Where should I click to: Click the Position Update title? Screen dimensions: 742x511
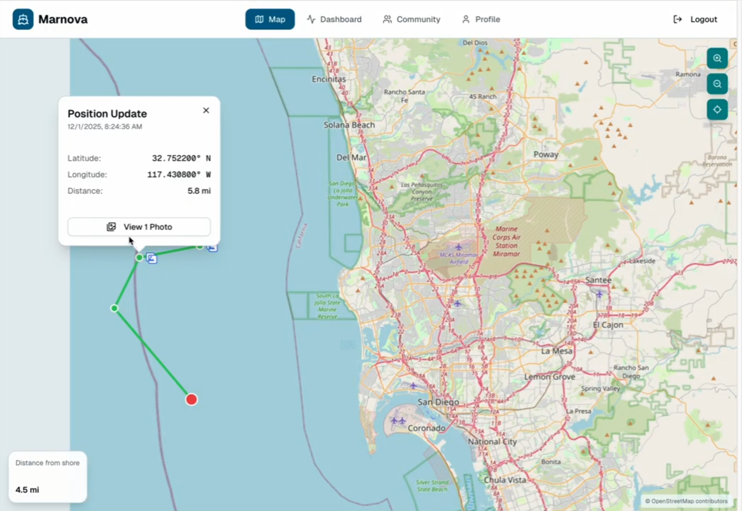tap(107, 114)
